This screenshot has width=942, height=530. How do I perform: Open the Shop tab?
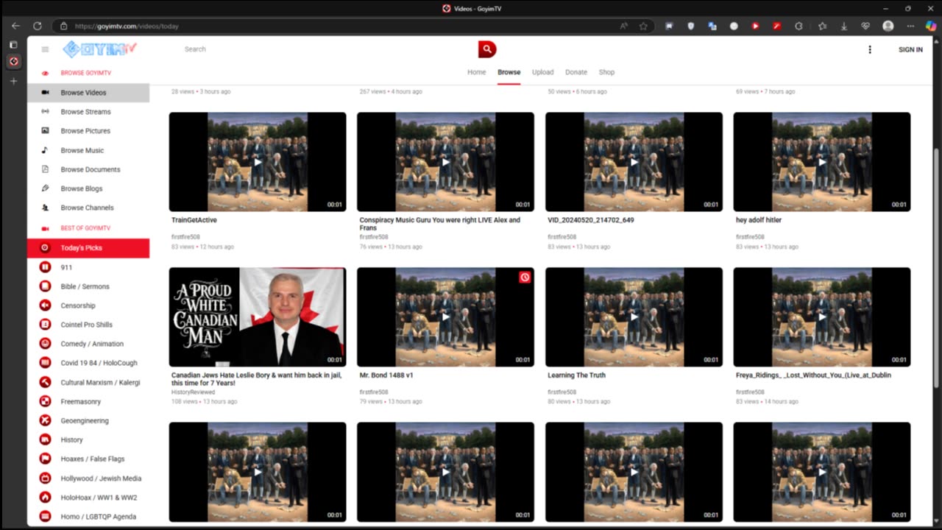606,72
